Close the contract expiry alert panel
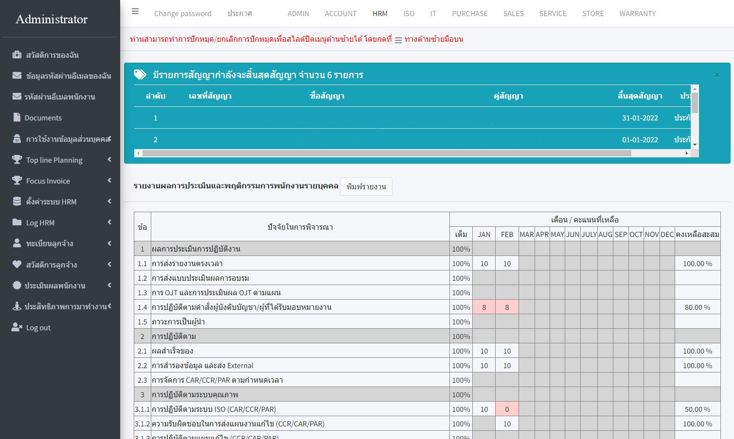 (x=716, y=75)
